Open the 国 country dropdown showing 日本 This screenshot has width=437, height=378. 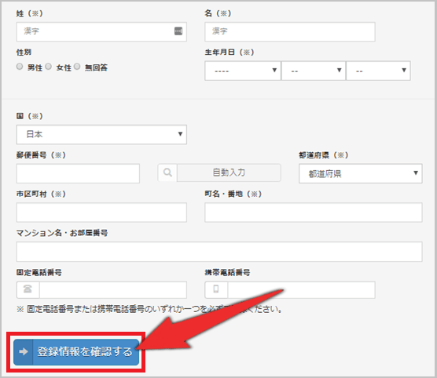101,134
